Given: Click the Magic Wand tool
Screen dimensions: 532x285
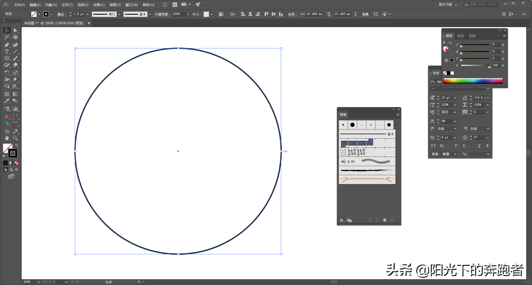Looking at the screenshot, I should 7,37.
